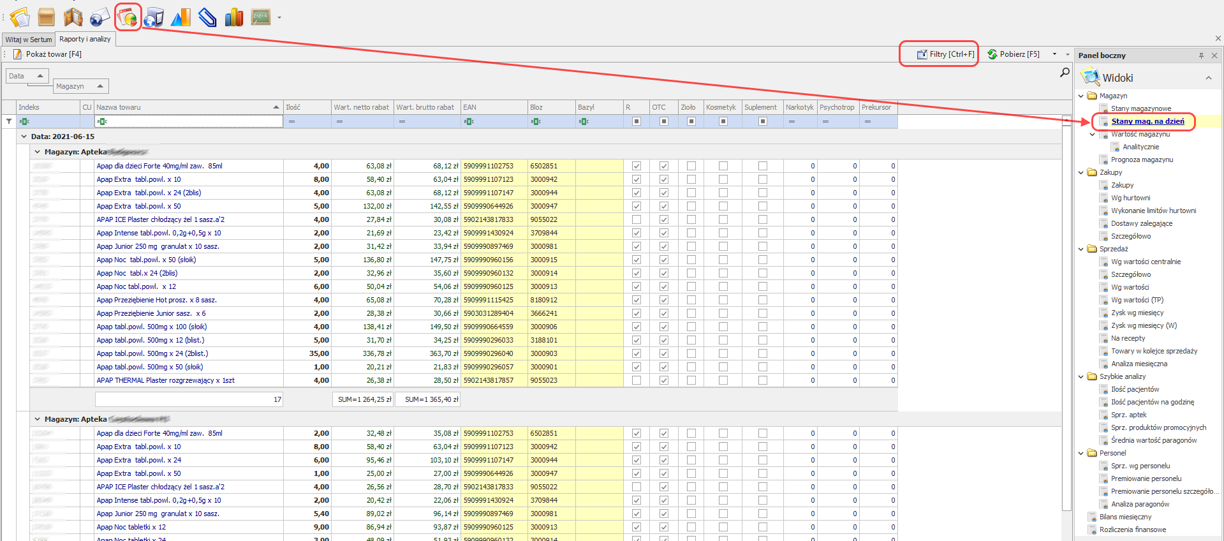
Task: Click the globe with envelope icon
Action: (100, 17)
